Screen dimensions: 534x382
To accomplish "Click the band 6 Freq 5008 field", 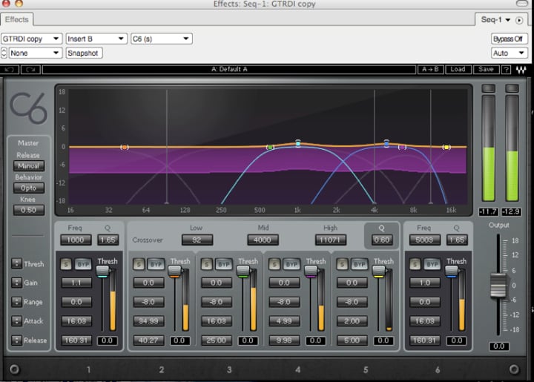I will click(x=424, y=240).
